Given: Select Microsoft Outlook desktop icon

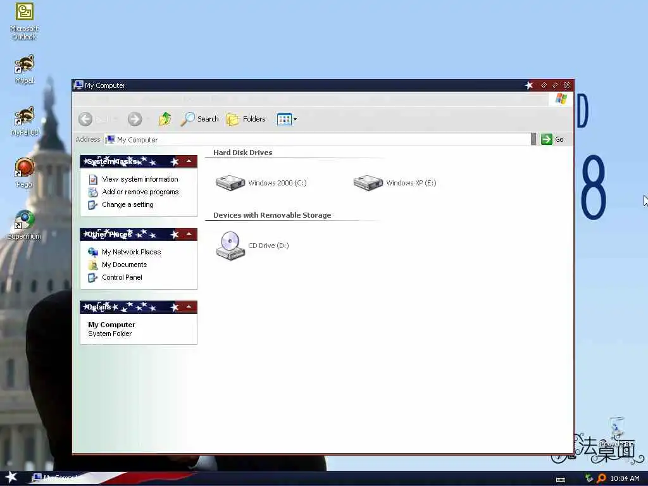Looking at the screenshot, I should [x=25, y=22].
